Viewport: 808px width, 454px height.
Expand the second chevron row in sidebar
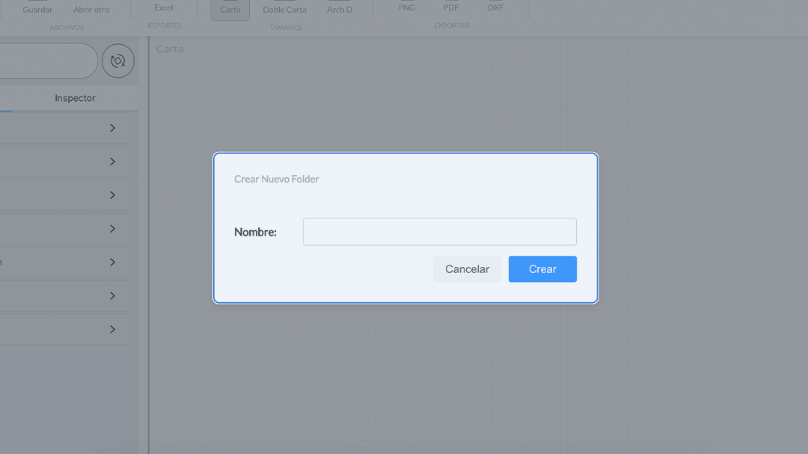point(112,162)
